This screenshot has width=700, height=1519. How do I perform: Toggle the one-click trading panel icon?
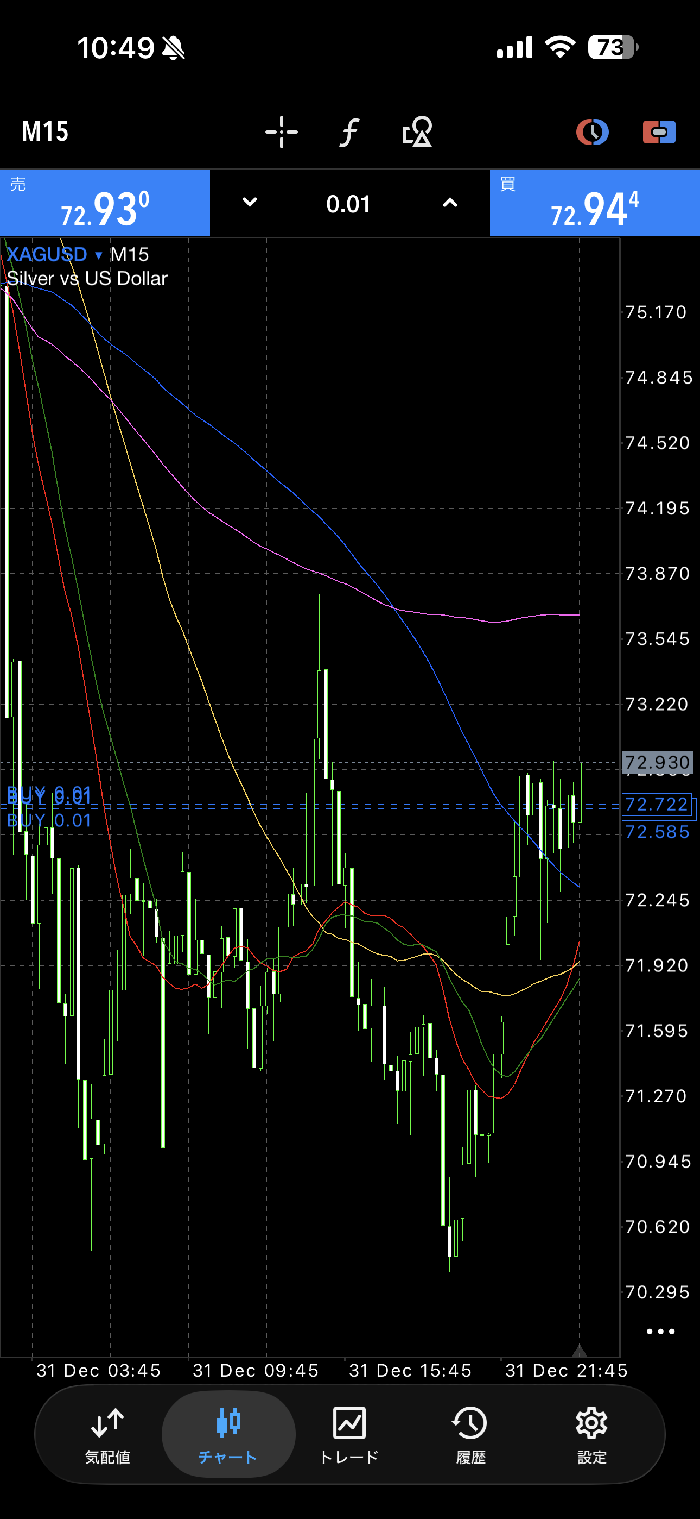point(659,131)
